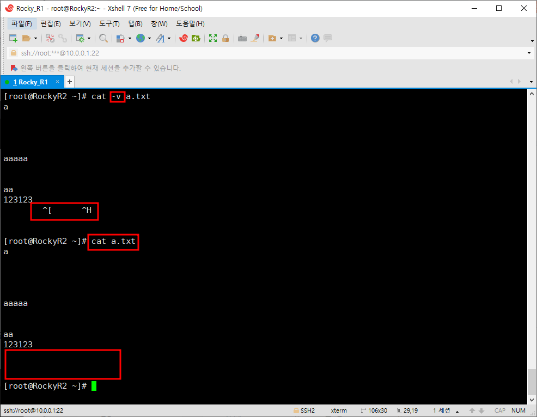Click the Reconnect chain icon
Screen dimensions: 537x417
(63, 38)
